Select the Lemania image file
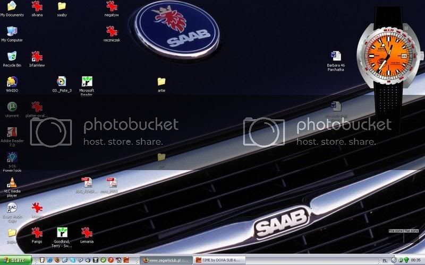Viewport: 425px width, 265px height. tap(87, 235)
